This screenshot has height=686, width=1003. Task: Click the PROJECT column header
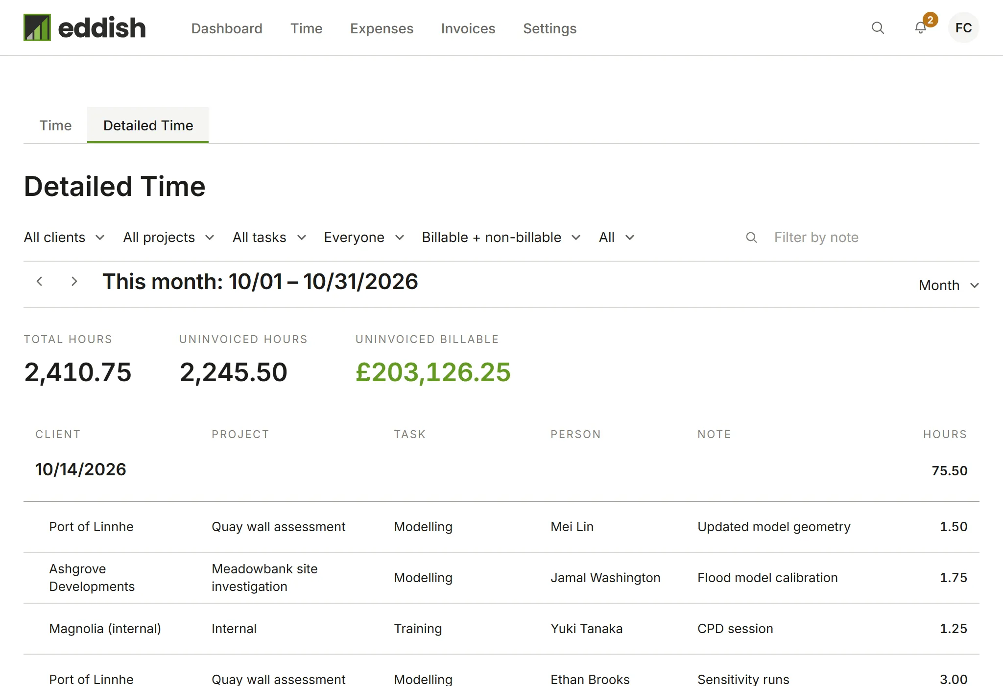[x=240, y=434]
